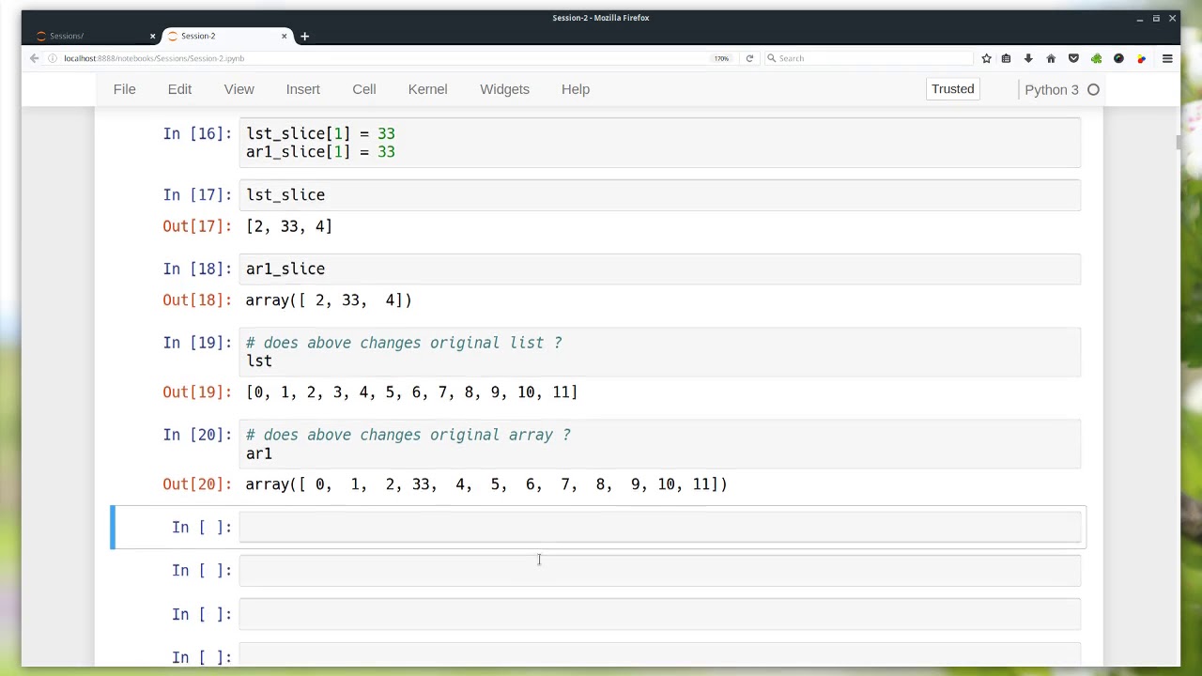Click the localhost URL address bar
The image size is (1202, 676).
(x=376, y=58)
